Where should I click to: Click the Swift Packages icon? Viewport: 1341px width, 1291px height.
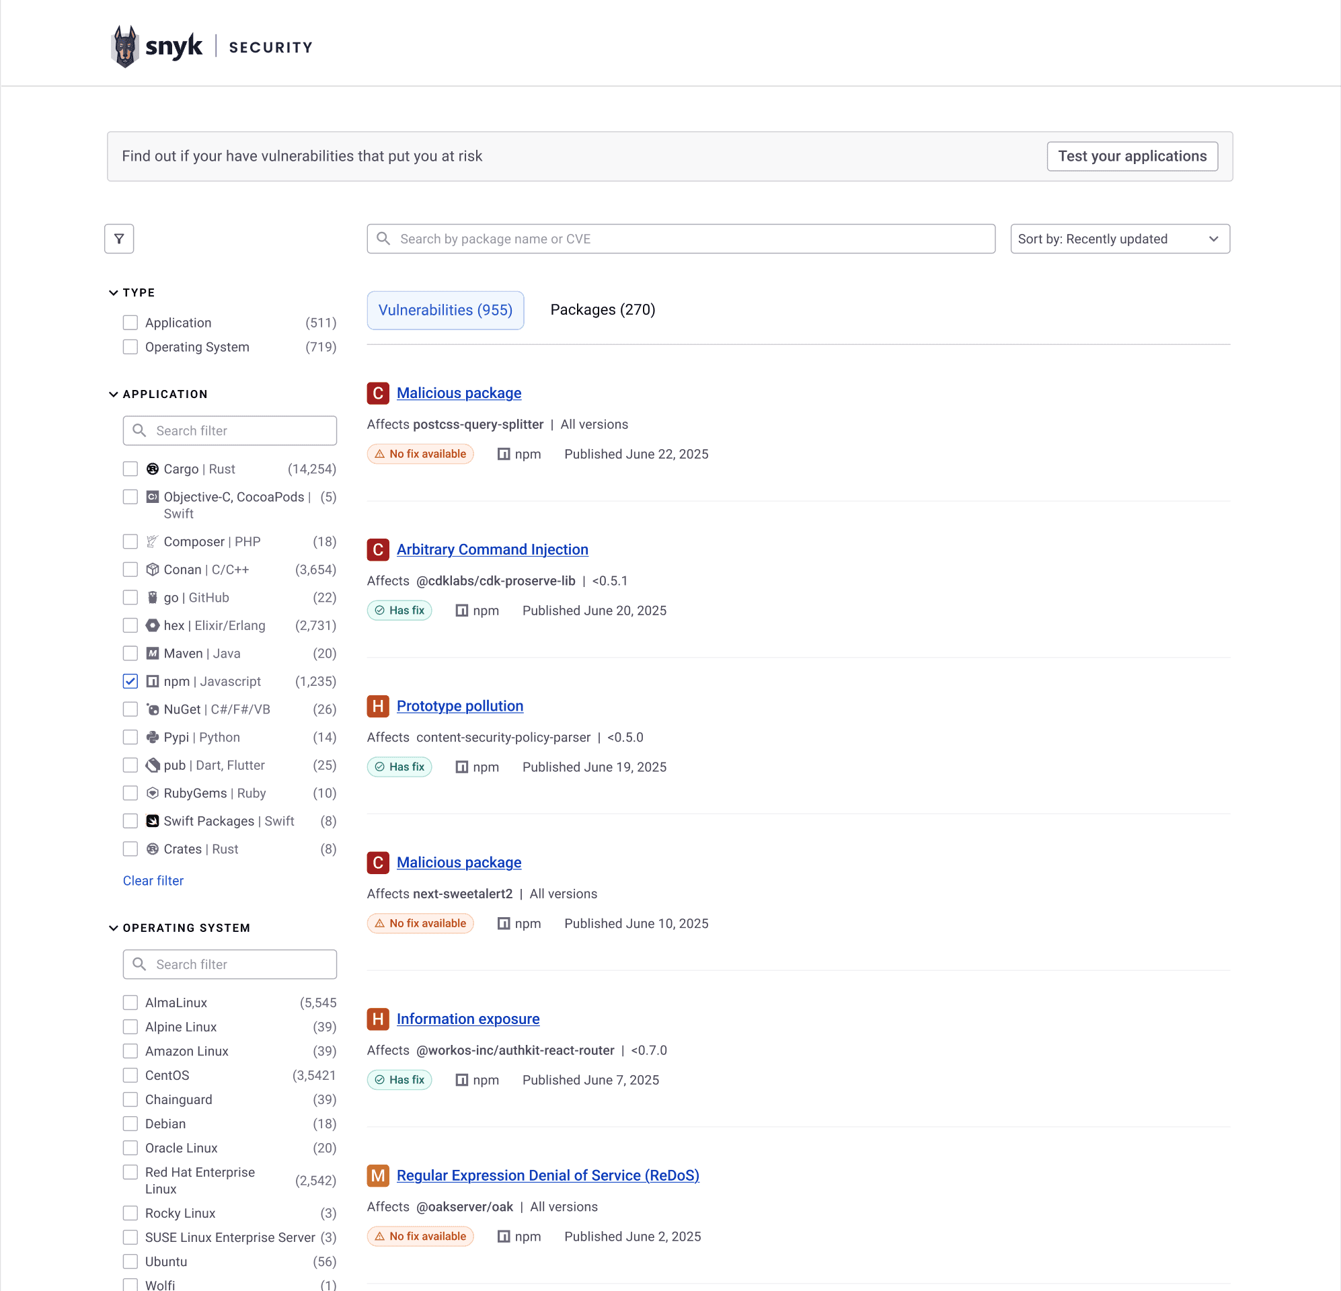tap(153, 821)
